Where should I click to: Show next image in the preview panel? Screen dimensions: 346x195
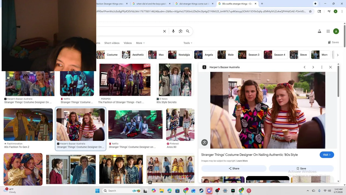click(x=313, y=67)
